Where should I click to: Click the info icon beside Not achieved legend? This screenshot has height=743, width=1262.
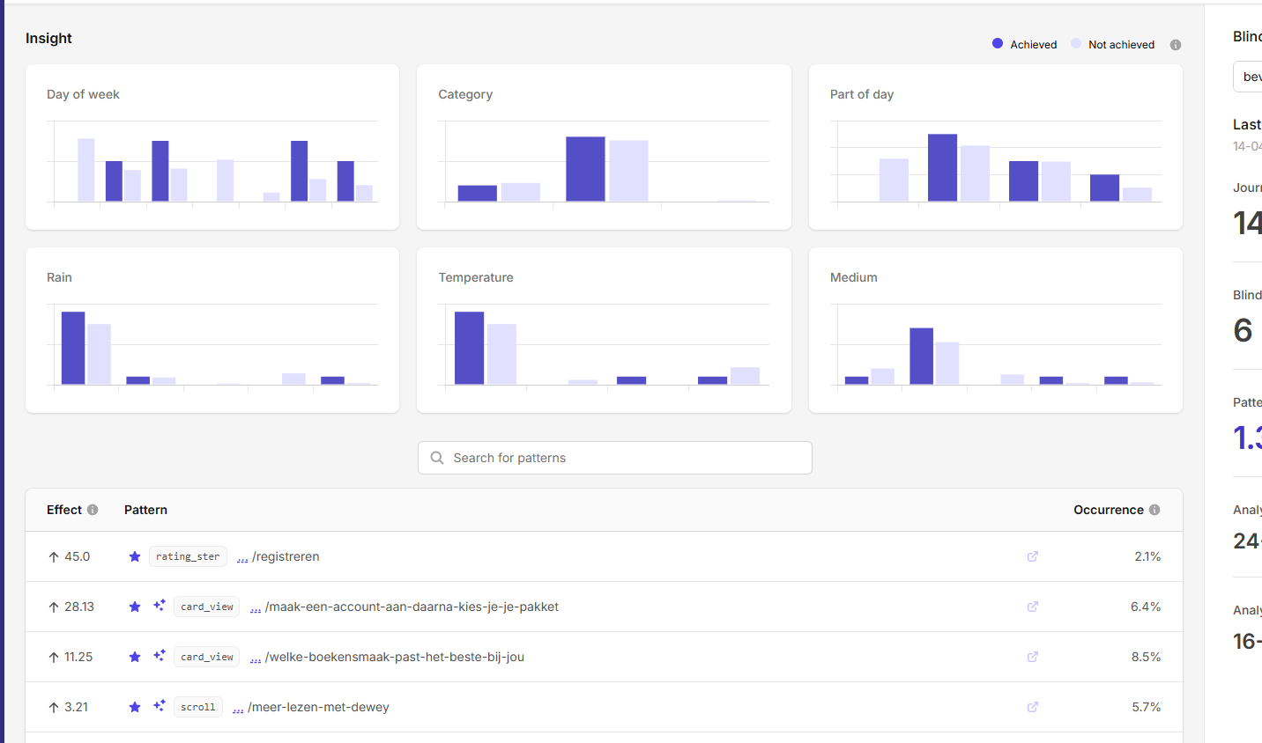(x=1176, y=45)
